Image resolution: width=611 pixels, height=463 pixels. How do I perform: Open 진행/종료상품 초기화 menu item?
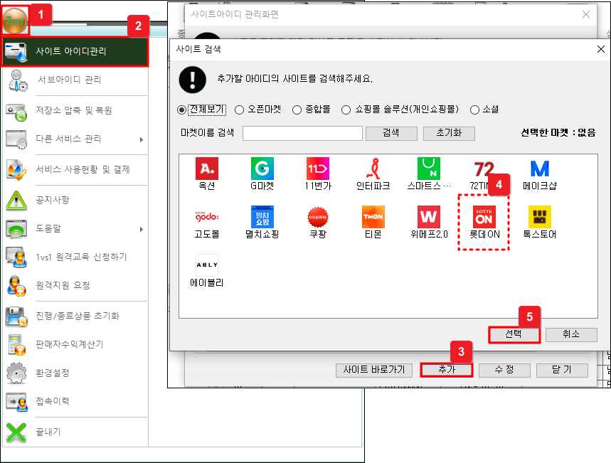coord(75,316)
